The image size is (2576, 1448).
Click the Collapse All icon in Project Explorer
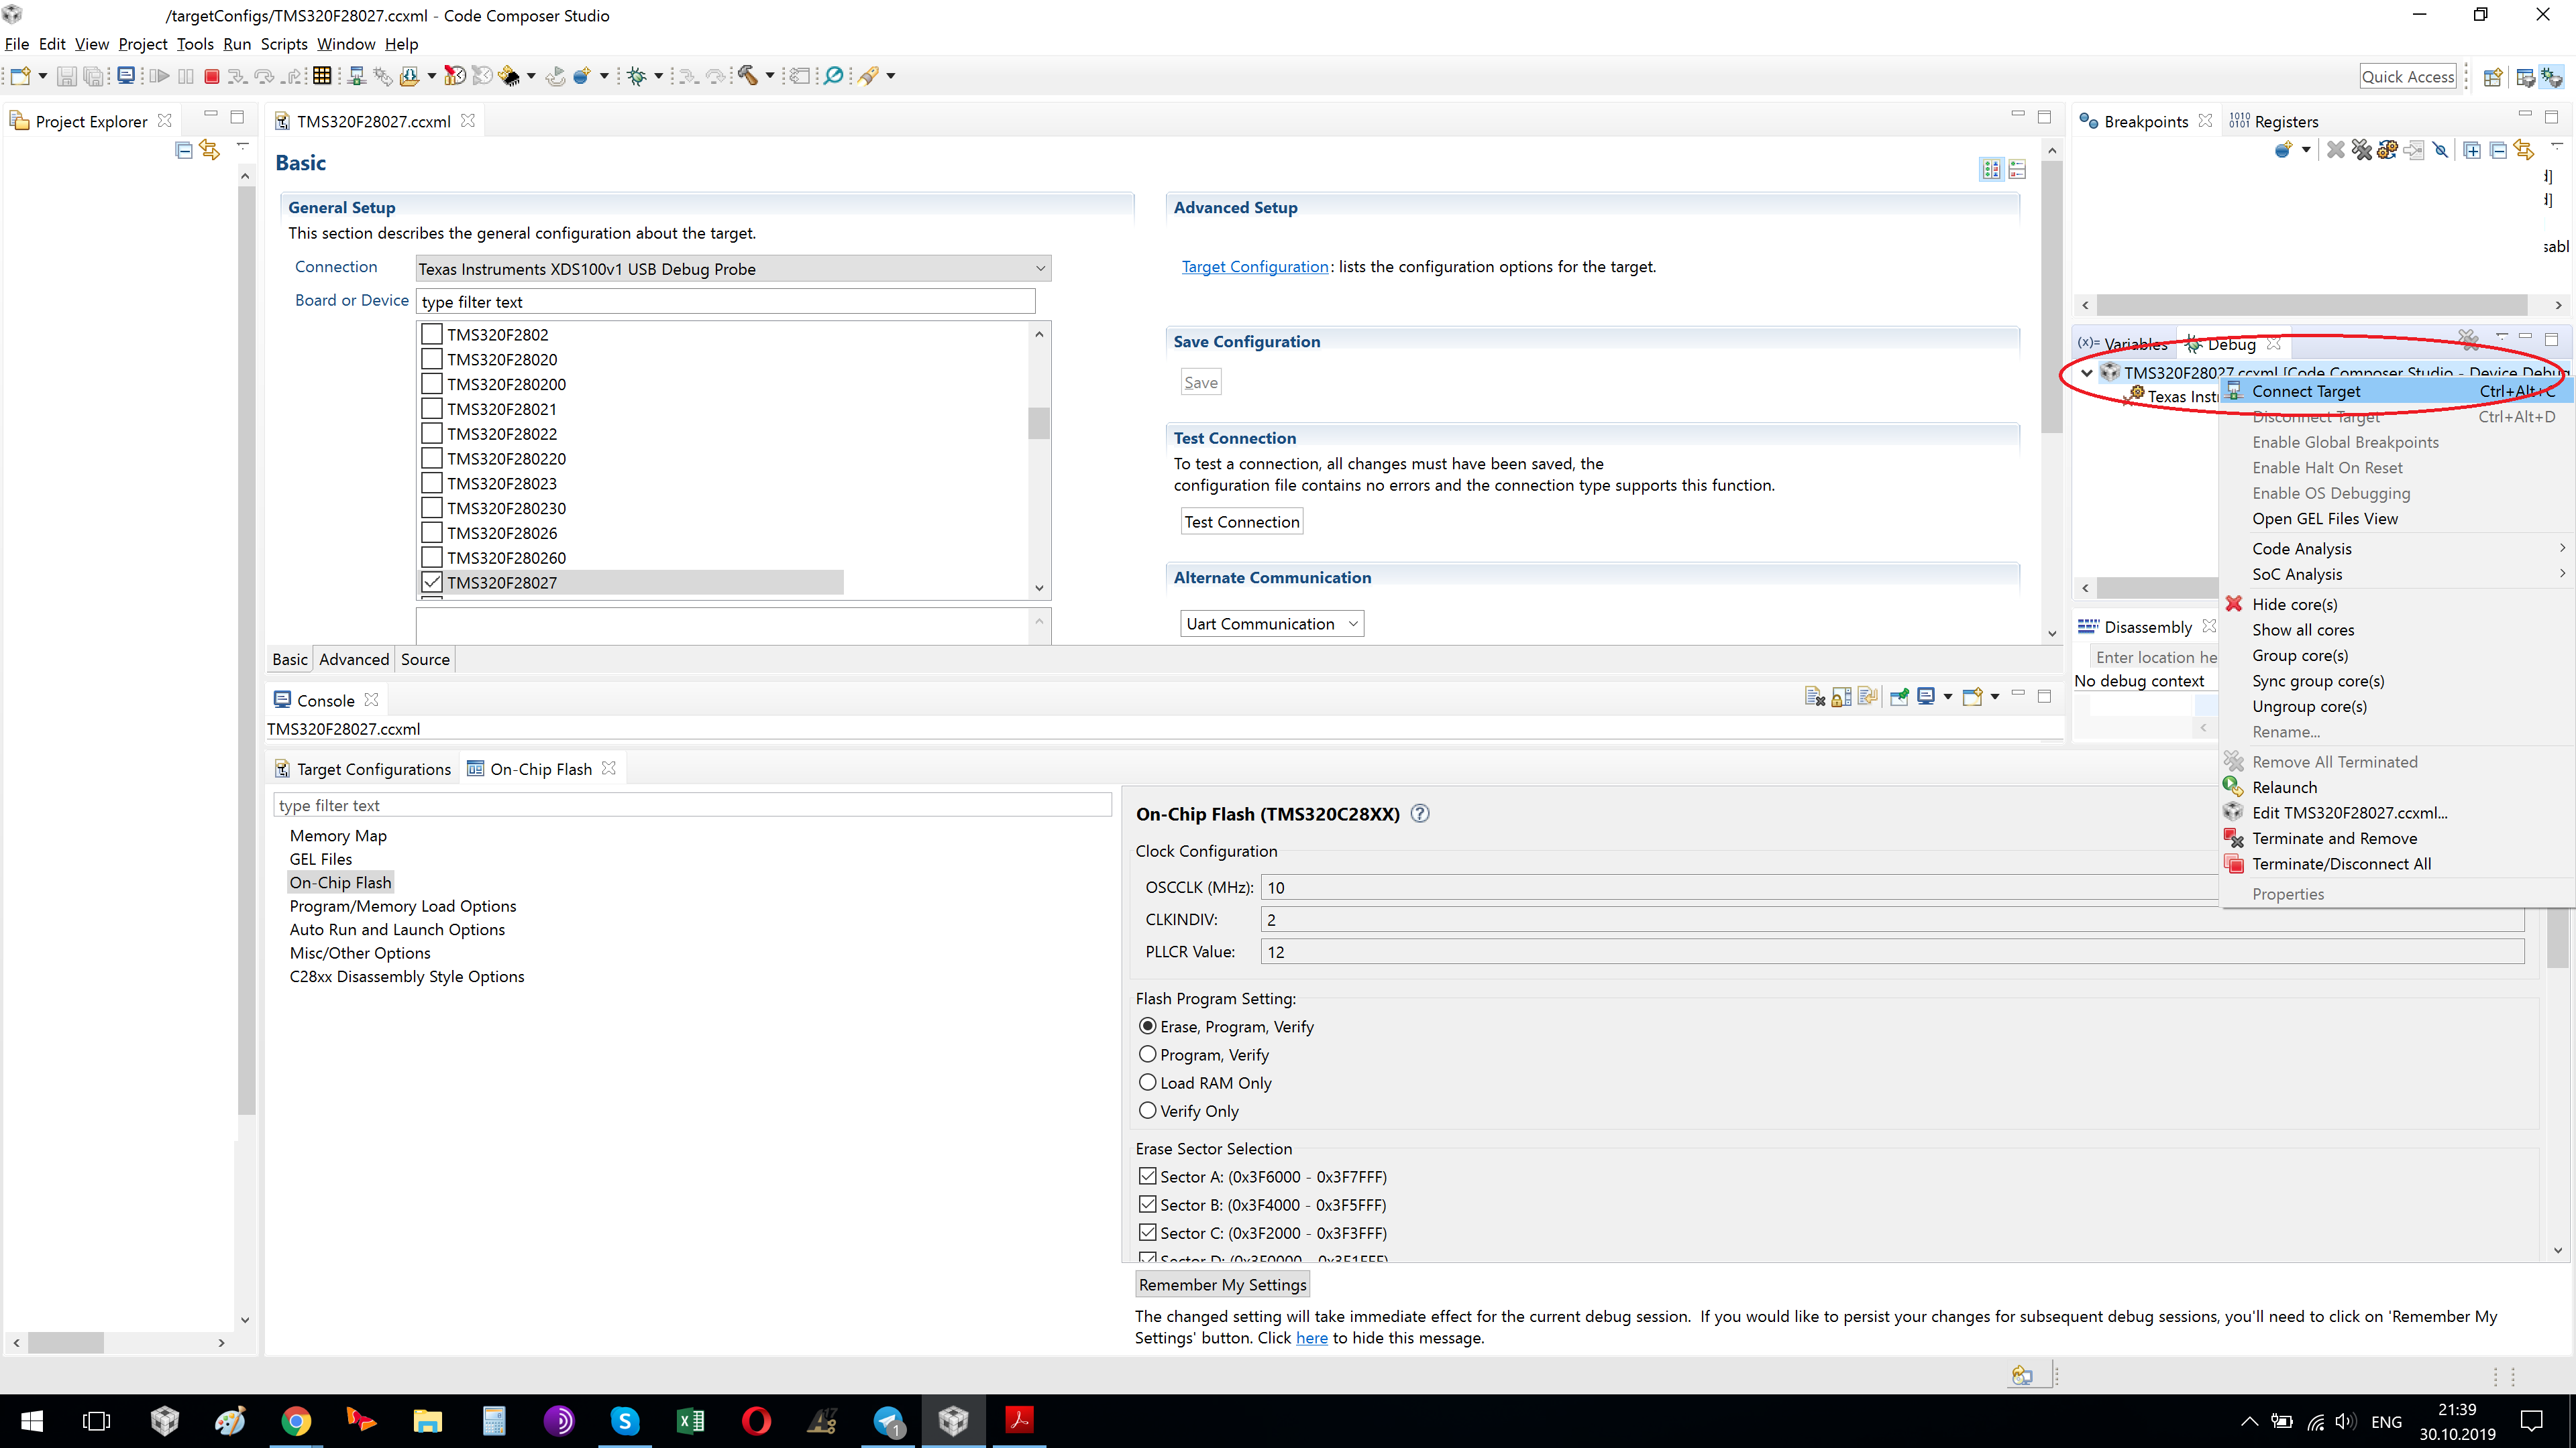[x=184, y=150]
